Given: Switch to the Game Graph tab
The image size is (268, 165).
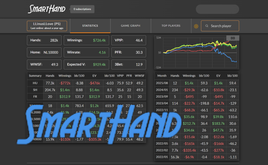Looking at the screenshot, I should pyautogui.click(x=131, y=25).
